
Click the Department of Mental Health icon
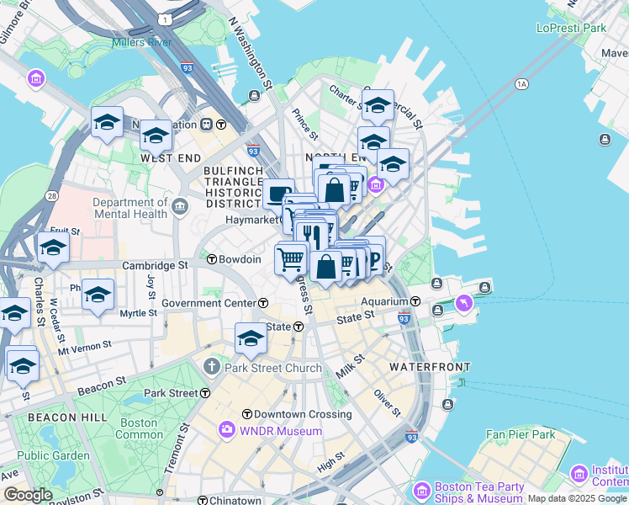[x=180, y=208]
